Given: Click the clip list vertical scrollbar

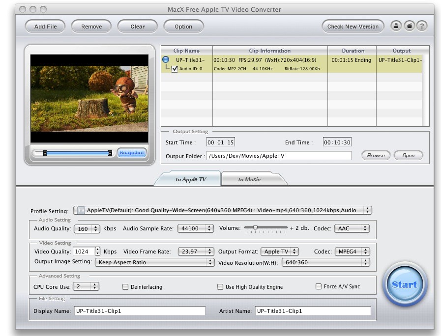Looking at the screenshot, I should 426,90.
